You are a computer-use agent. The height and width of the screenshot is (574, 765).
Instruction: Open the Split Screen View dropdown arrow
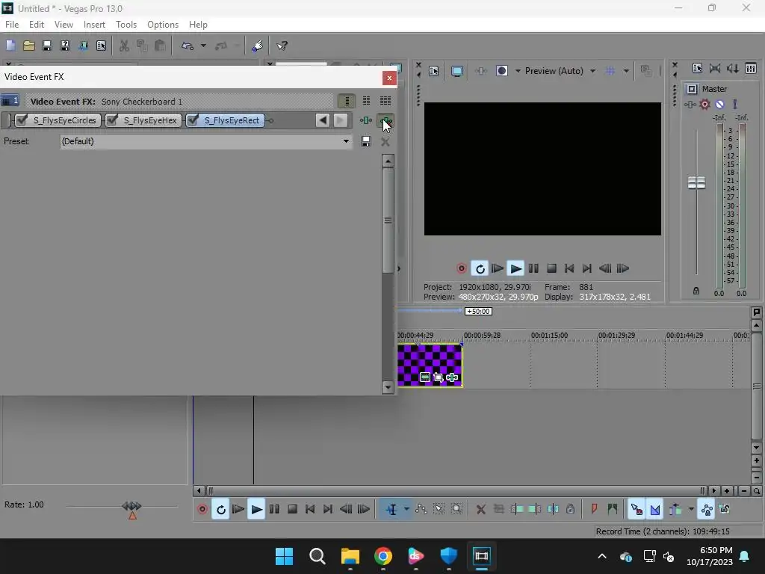518,71
